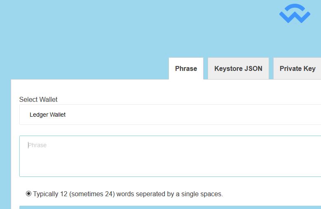
Task: Click the blue WalletConnect logo icon
Action: [x=295, y=13]
